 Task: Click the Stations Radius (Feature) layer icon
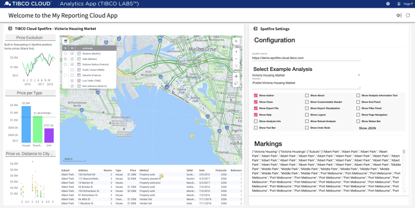[x=79, y=64]
